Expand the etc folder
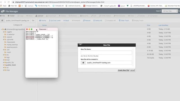Image resolution: width=180 pixels, height=101 pixels. [3, 55]
